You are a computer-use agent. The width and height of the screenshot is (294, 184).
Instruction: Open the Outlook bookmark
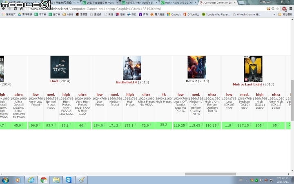click(x=174, y=14)
